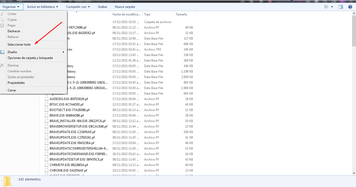Viewport: 356px width, 187px height.
Task: Open the view options dropdown arrow
Action: [x=332, y=7]
